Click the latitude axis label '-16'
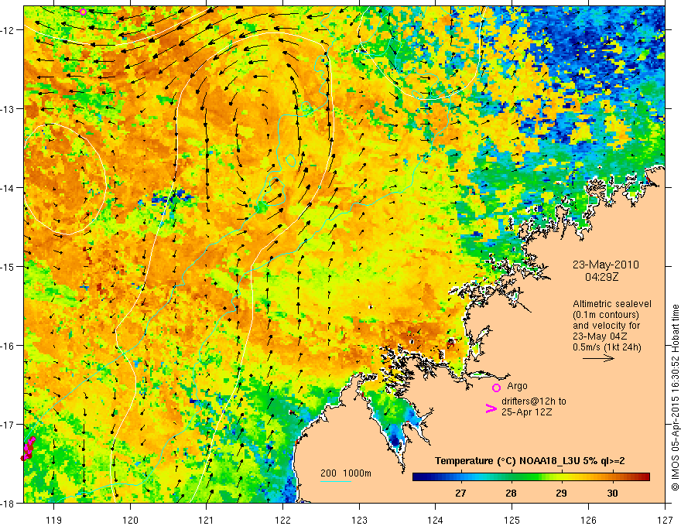 pos(8,346)
